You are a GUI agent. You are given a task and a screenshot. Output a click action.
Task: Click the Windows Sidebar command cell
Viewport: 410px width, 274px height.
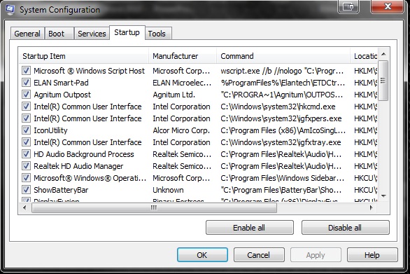[x=283, y=178]
